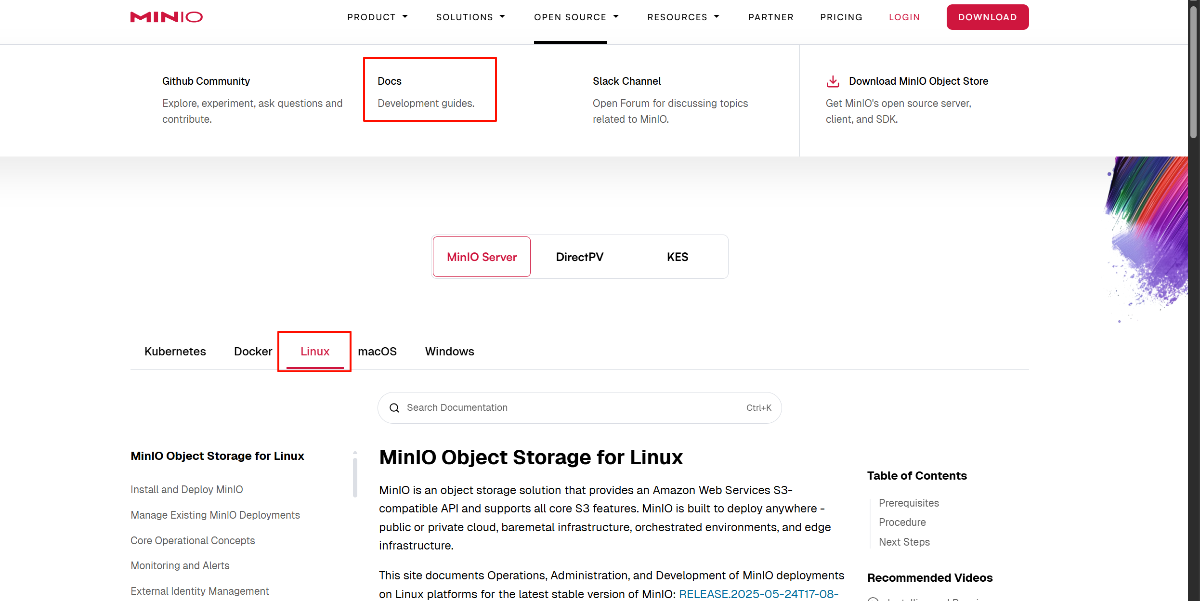This screenshot has width=1200, height=601.
Task: Switch to the Docker platform tab
Action: click(253, 352)
